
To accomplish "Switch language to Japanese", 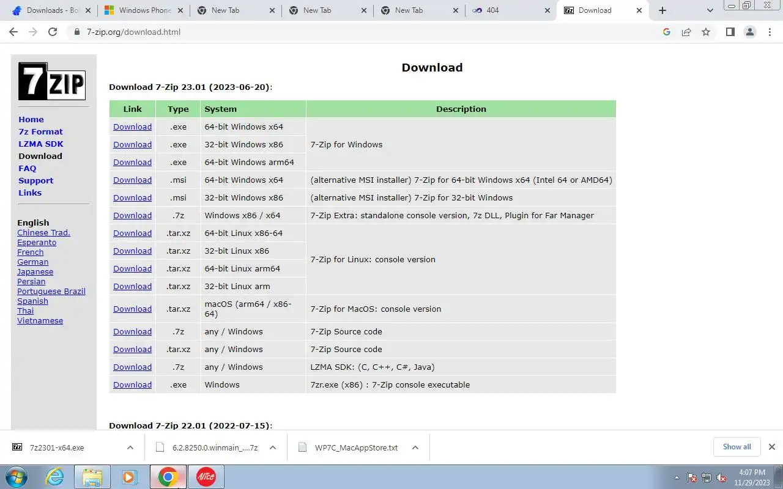I will point(35,271).
